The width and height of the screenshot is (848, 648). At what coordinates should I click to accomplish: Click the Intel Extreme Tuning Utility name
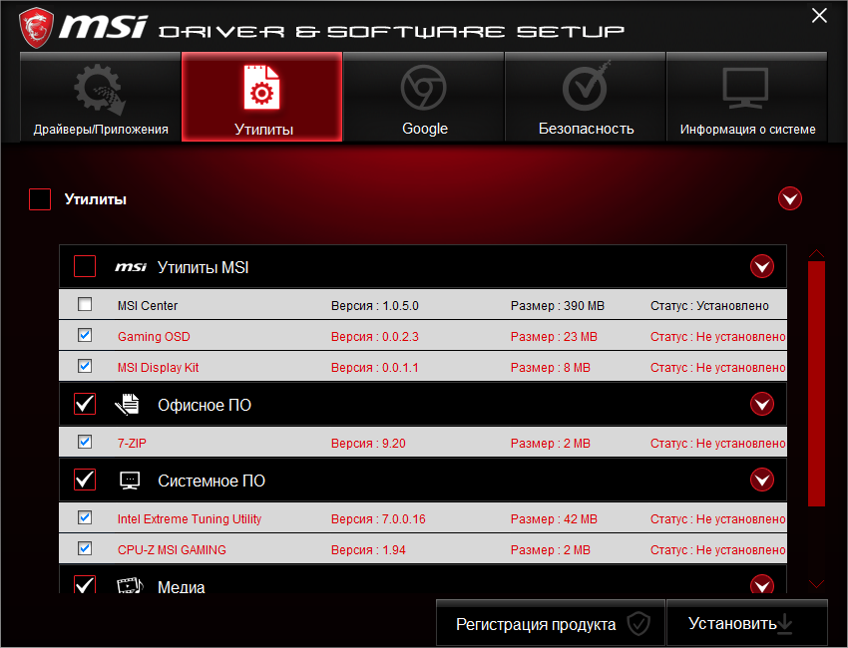[x=190, y=518]
